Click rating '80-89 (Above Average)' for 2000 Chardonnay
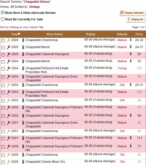The image size is (146, 166). pos(100,154)
